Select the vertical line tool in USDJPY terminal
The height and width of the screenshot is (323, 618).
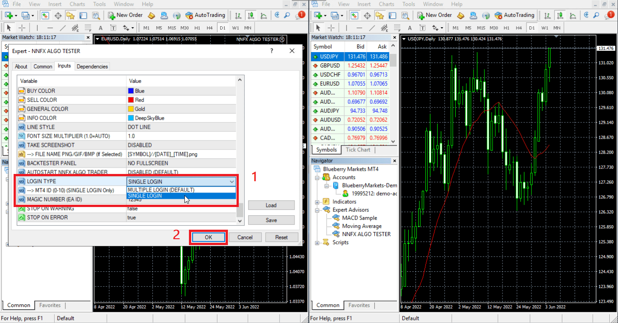[347, 28]
